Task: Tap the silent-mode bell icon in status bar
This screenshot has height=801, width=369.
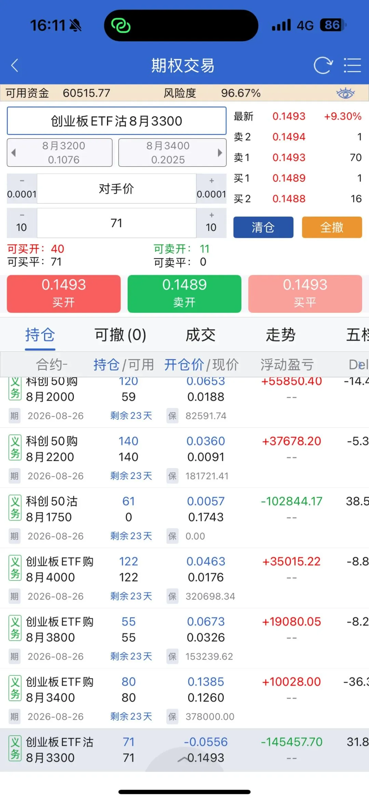Action: (76, 25)
